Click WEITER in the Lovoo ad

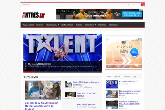(119, 61)
